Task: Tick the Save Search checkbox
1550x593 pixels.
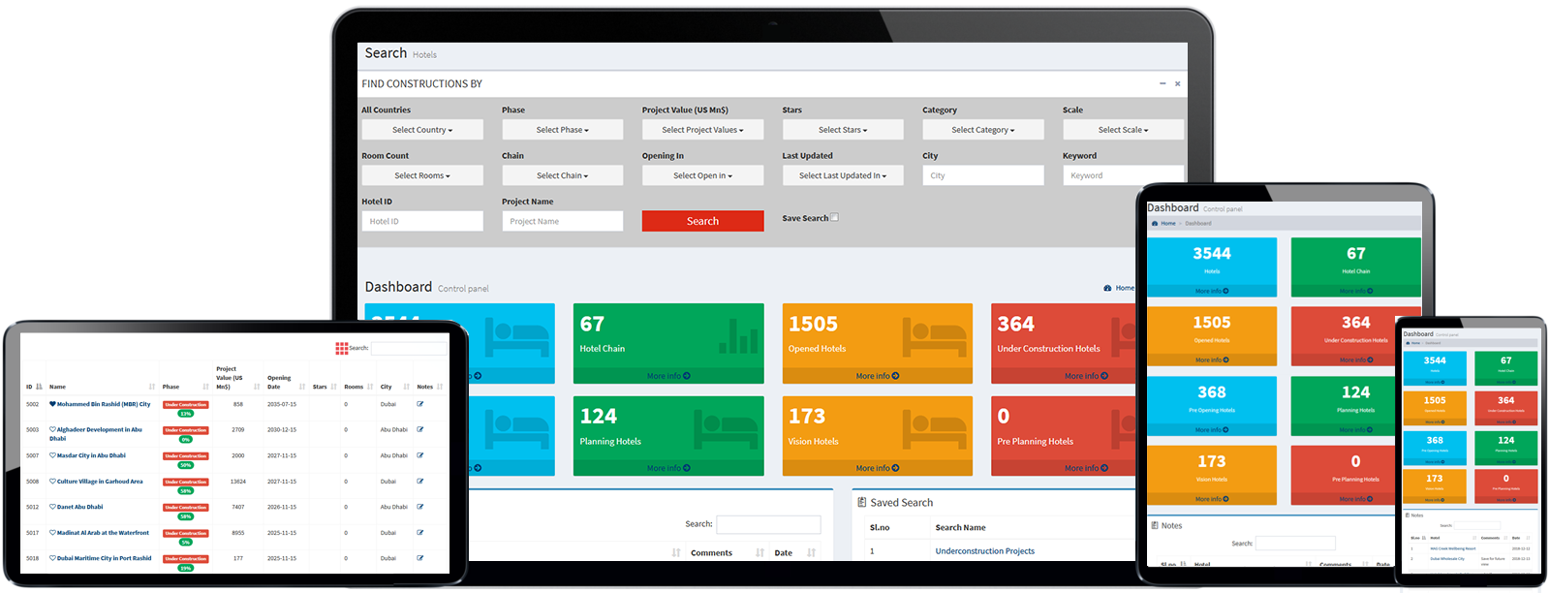Action: pos(835,218)
